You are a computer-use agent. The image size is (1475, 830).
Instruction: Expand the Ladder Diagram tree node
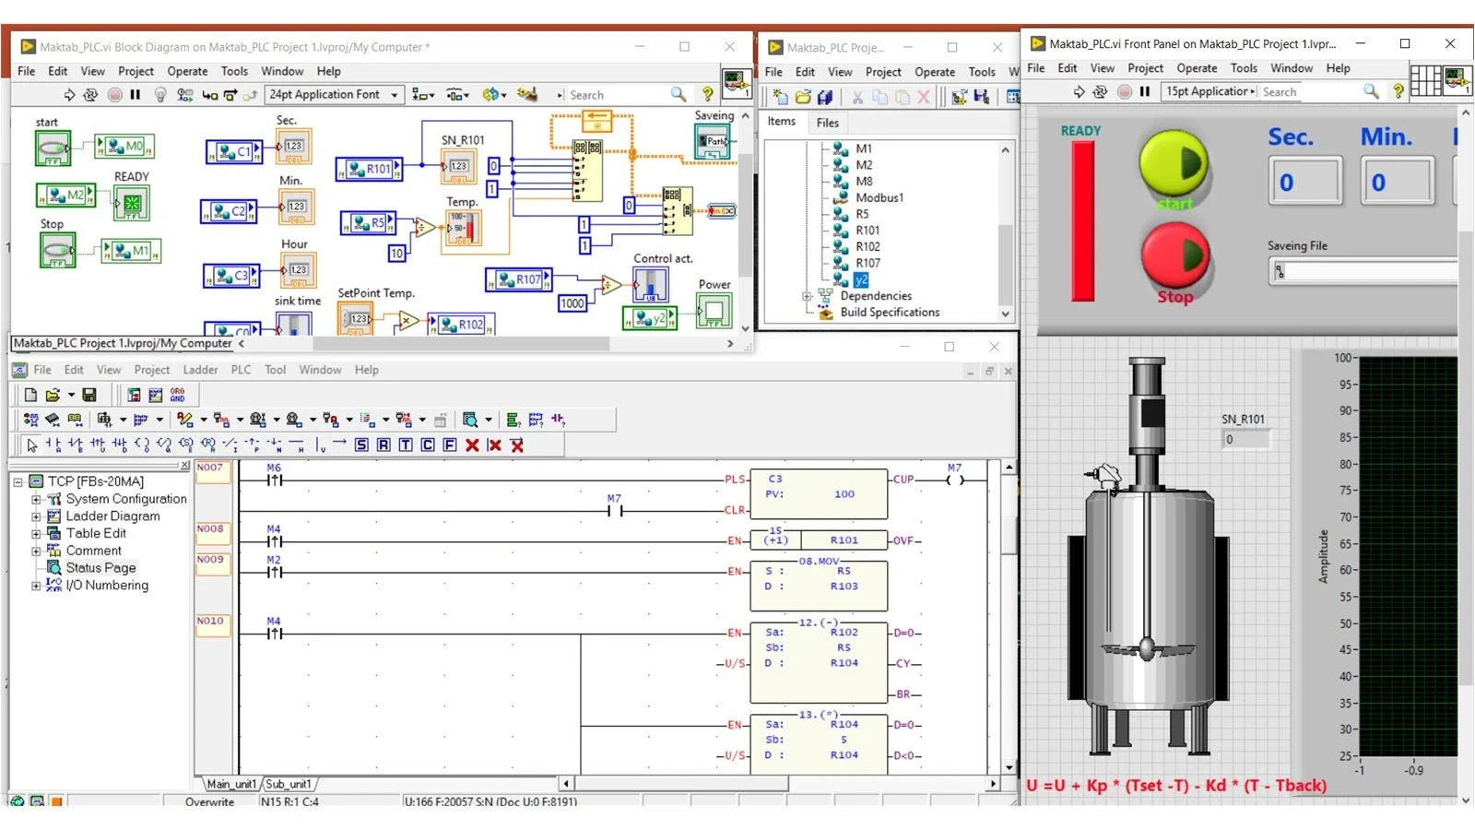[x=36, y=516]
